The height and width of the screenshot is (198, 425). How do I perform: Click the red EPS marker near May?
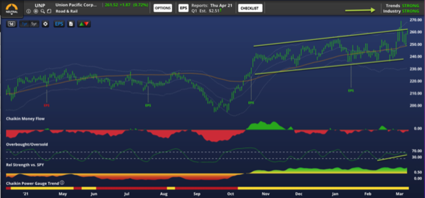tap(46, 105)
